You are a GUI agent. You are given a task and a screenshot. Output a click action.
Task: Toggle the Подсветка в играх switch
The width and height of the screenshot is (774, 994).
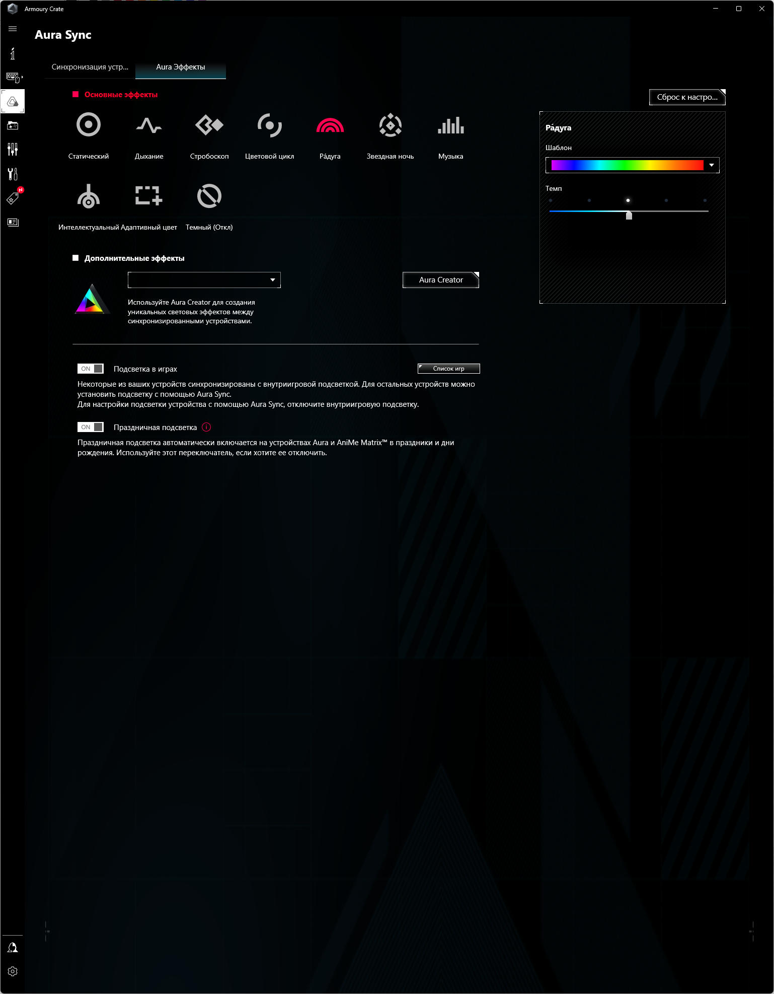click(x=91, y=369)
